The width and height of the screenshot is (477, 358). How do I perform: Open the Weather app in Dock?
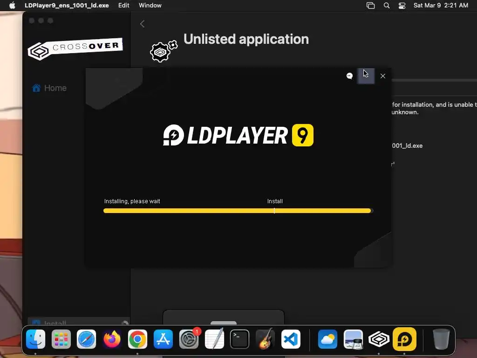327,339
